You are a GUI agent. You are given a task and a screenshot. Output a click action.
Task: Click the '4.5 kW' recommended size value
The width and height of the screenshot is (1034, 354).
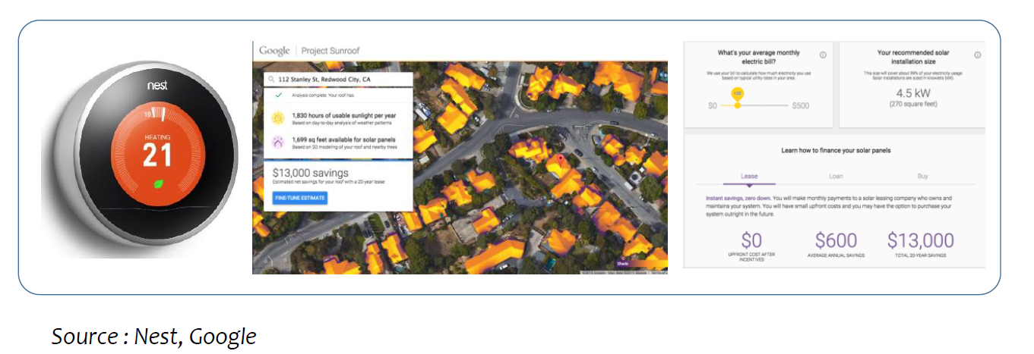[x=912, y=92]
